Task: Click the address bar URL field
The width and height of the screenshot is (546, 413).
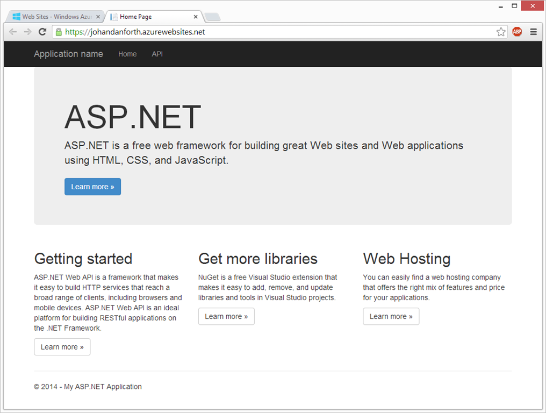Action: [x=278, y=32]
